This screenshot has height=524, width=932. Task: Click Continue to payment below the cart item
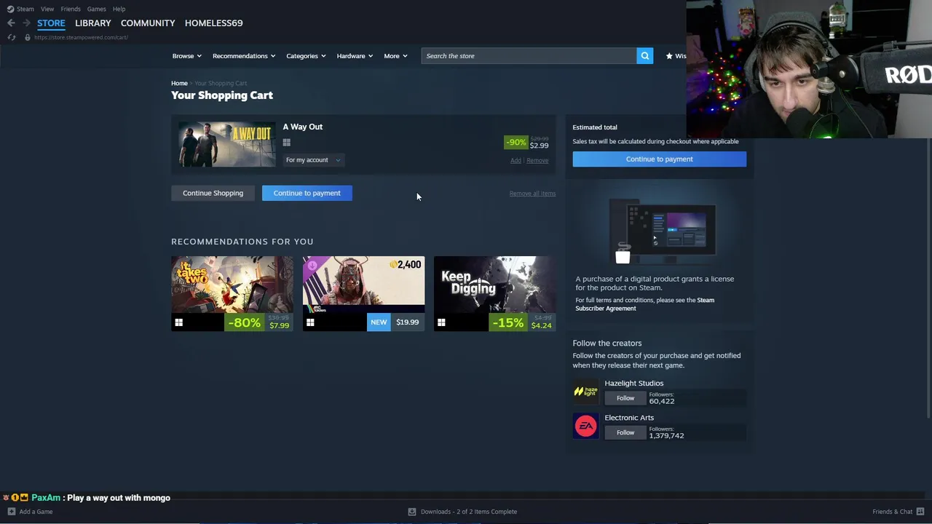(307, 193)
